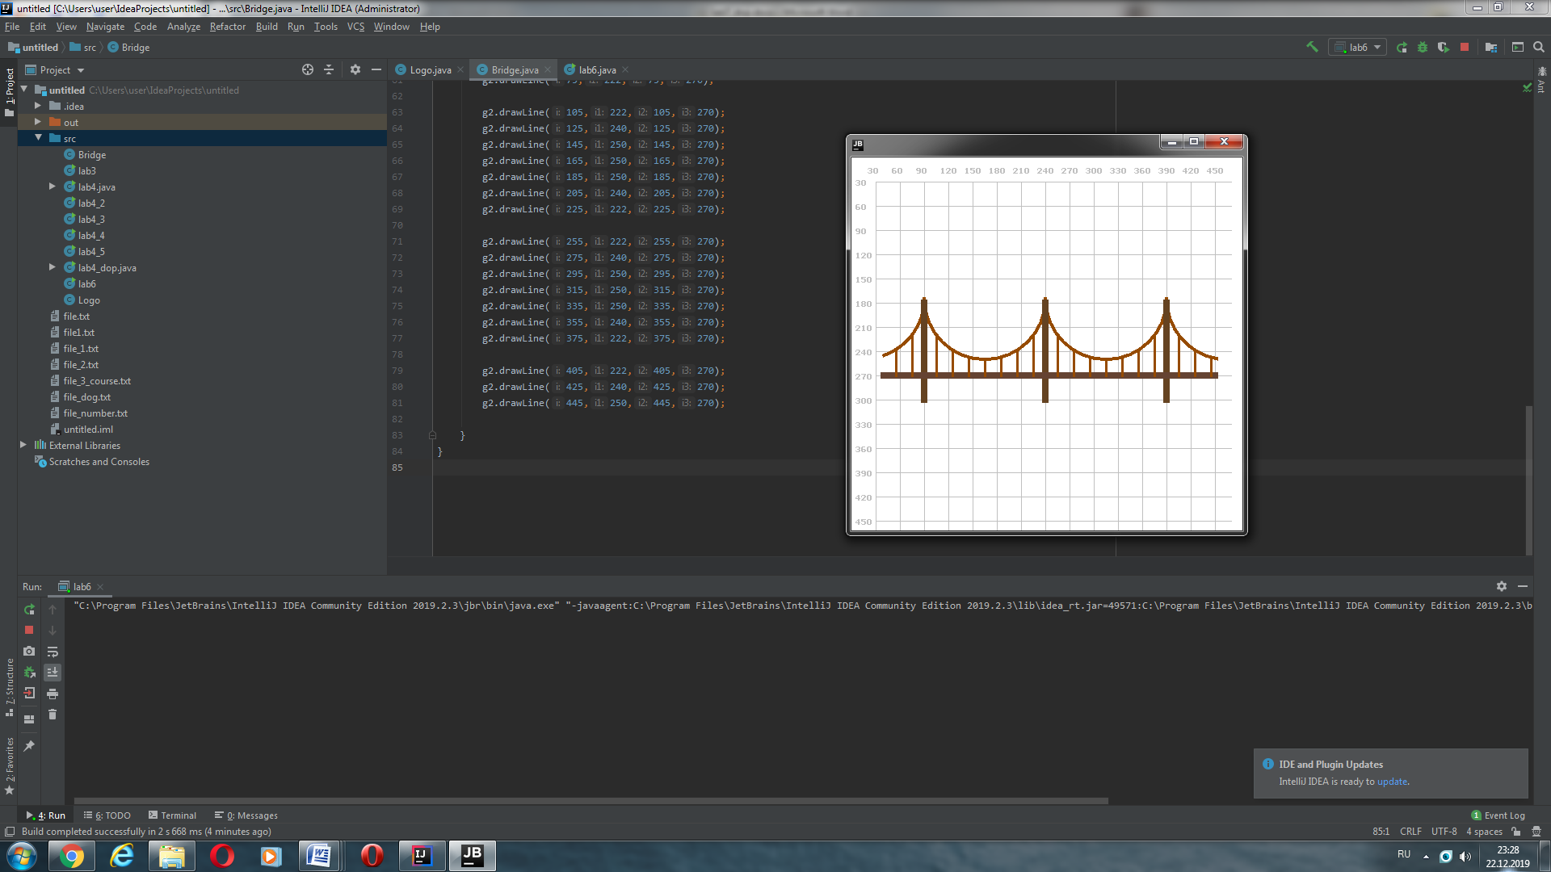
Task: Open the lab6 run configuration dropdown
Action: pyautogui.click(x=1358, y=48)
